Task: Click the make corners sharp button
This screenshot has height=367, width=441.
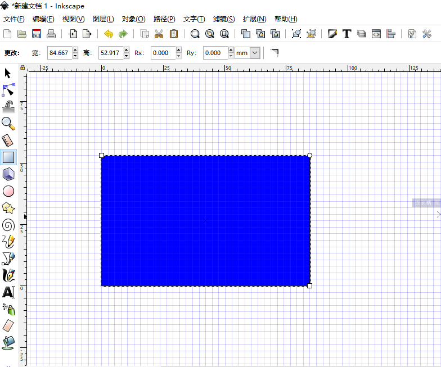Action: coord(274,53)
